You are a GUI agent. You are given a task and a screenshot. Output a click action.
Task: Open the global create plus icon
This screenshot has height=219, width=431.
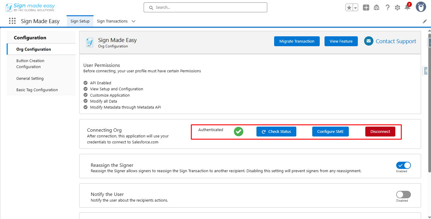coord(366,8)
